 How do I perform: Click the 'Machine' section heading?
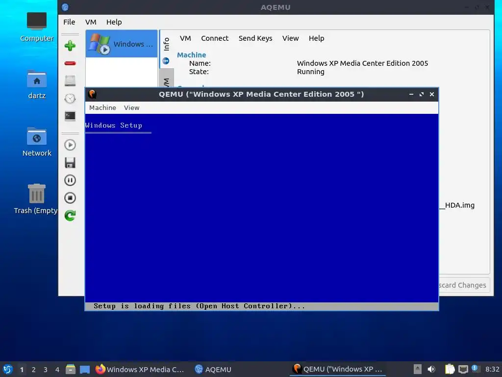pos(192,55)
